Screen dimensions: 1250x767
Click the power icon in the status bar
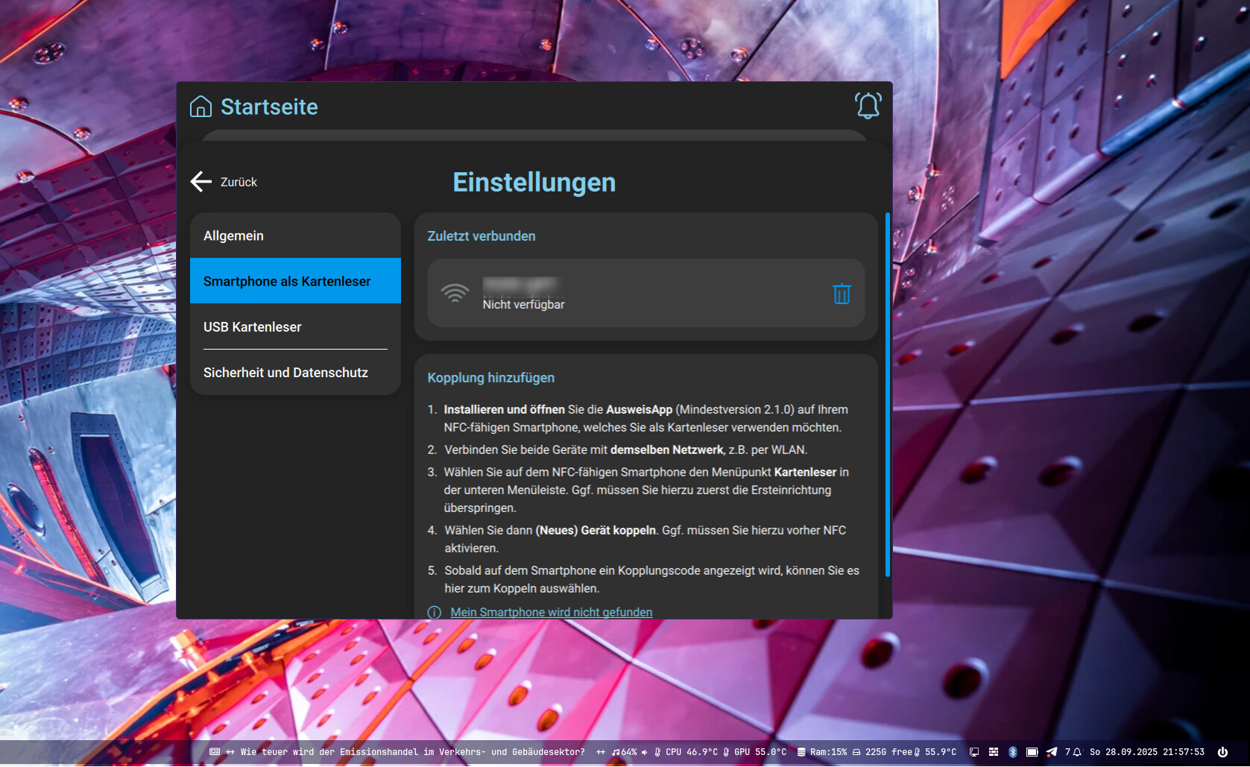(x=1222, y=752)
